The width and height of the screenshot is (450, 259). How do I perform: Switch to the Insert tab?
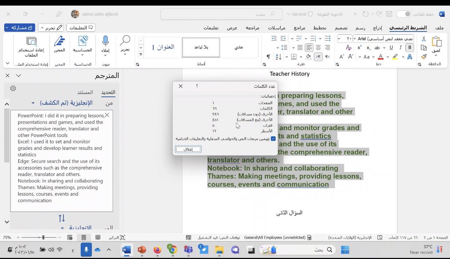click(x=378, y=28)
